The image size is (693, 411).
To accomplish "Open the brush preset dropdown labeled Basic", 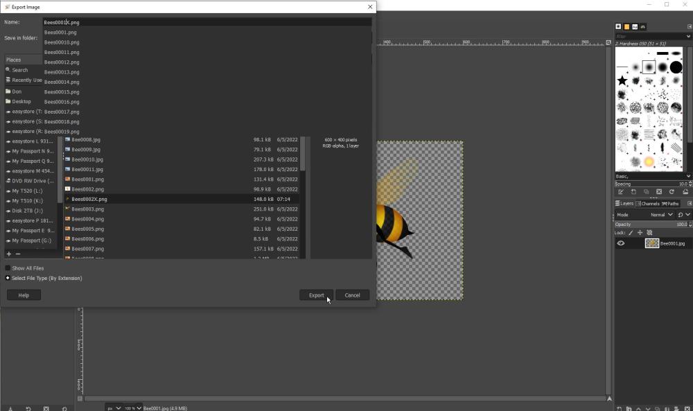I will tap(651, 176).
